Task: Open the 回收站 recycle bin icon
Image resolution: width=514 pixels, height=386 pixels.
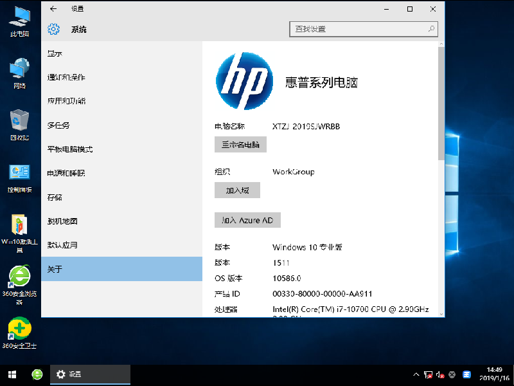Action: [x=20, y=124]
